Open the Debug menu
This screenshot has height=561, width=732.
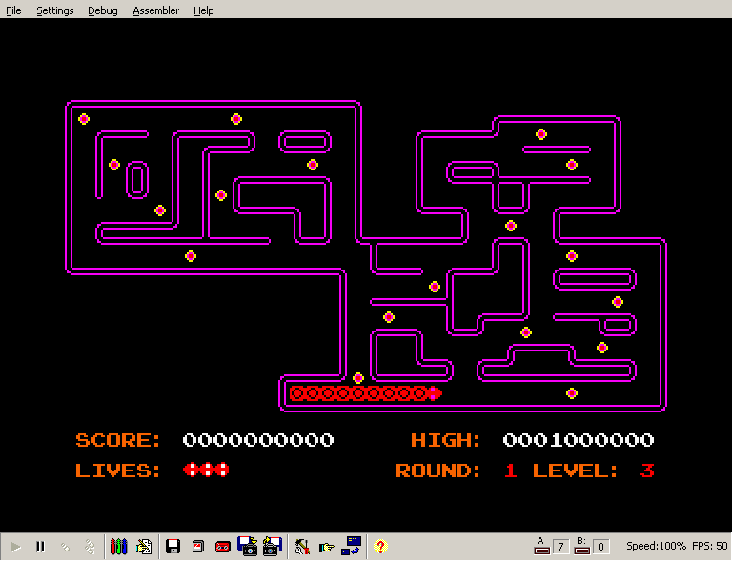(x=103, y=10)
